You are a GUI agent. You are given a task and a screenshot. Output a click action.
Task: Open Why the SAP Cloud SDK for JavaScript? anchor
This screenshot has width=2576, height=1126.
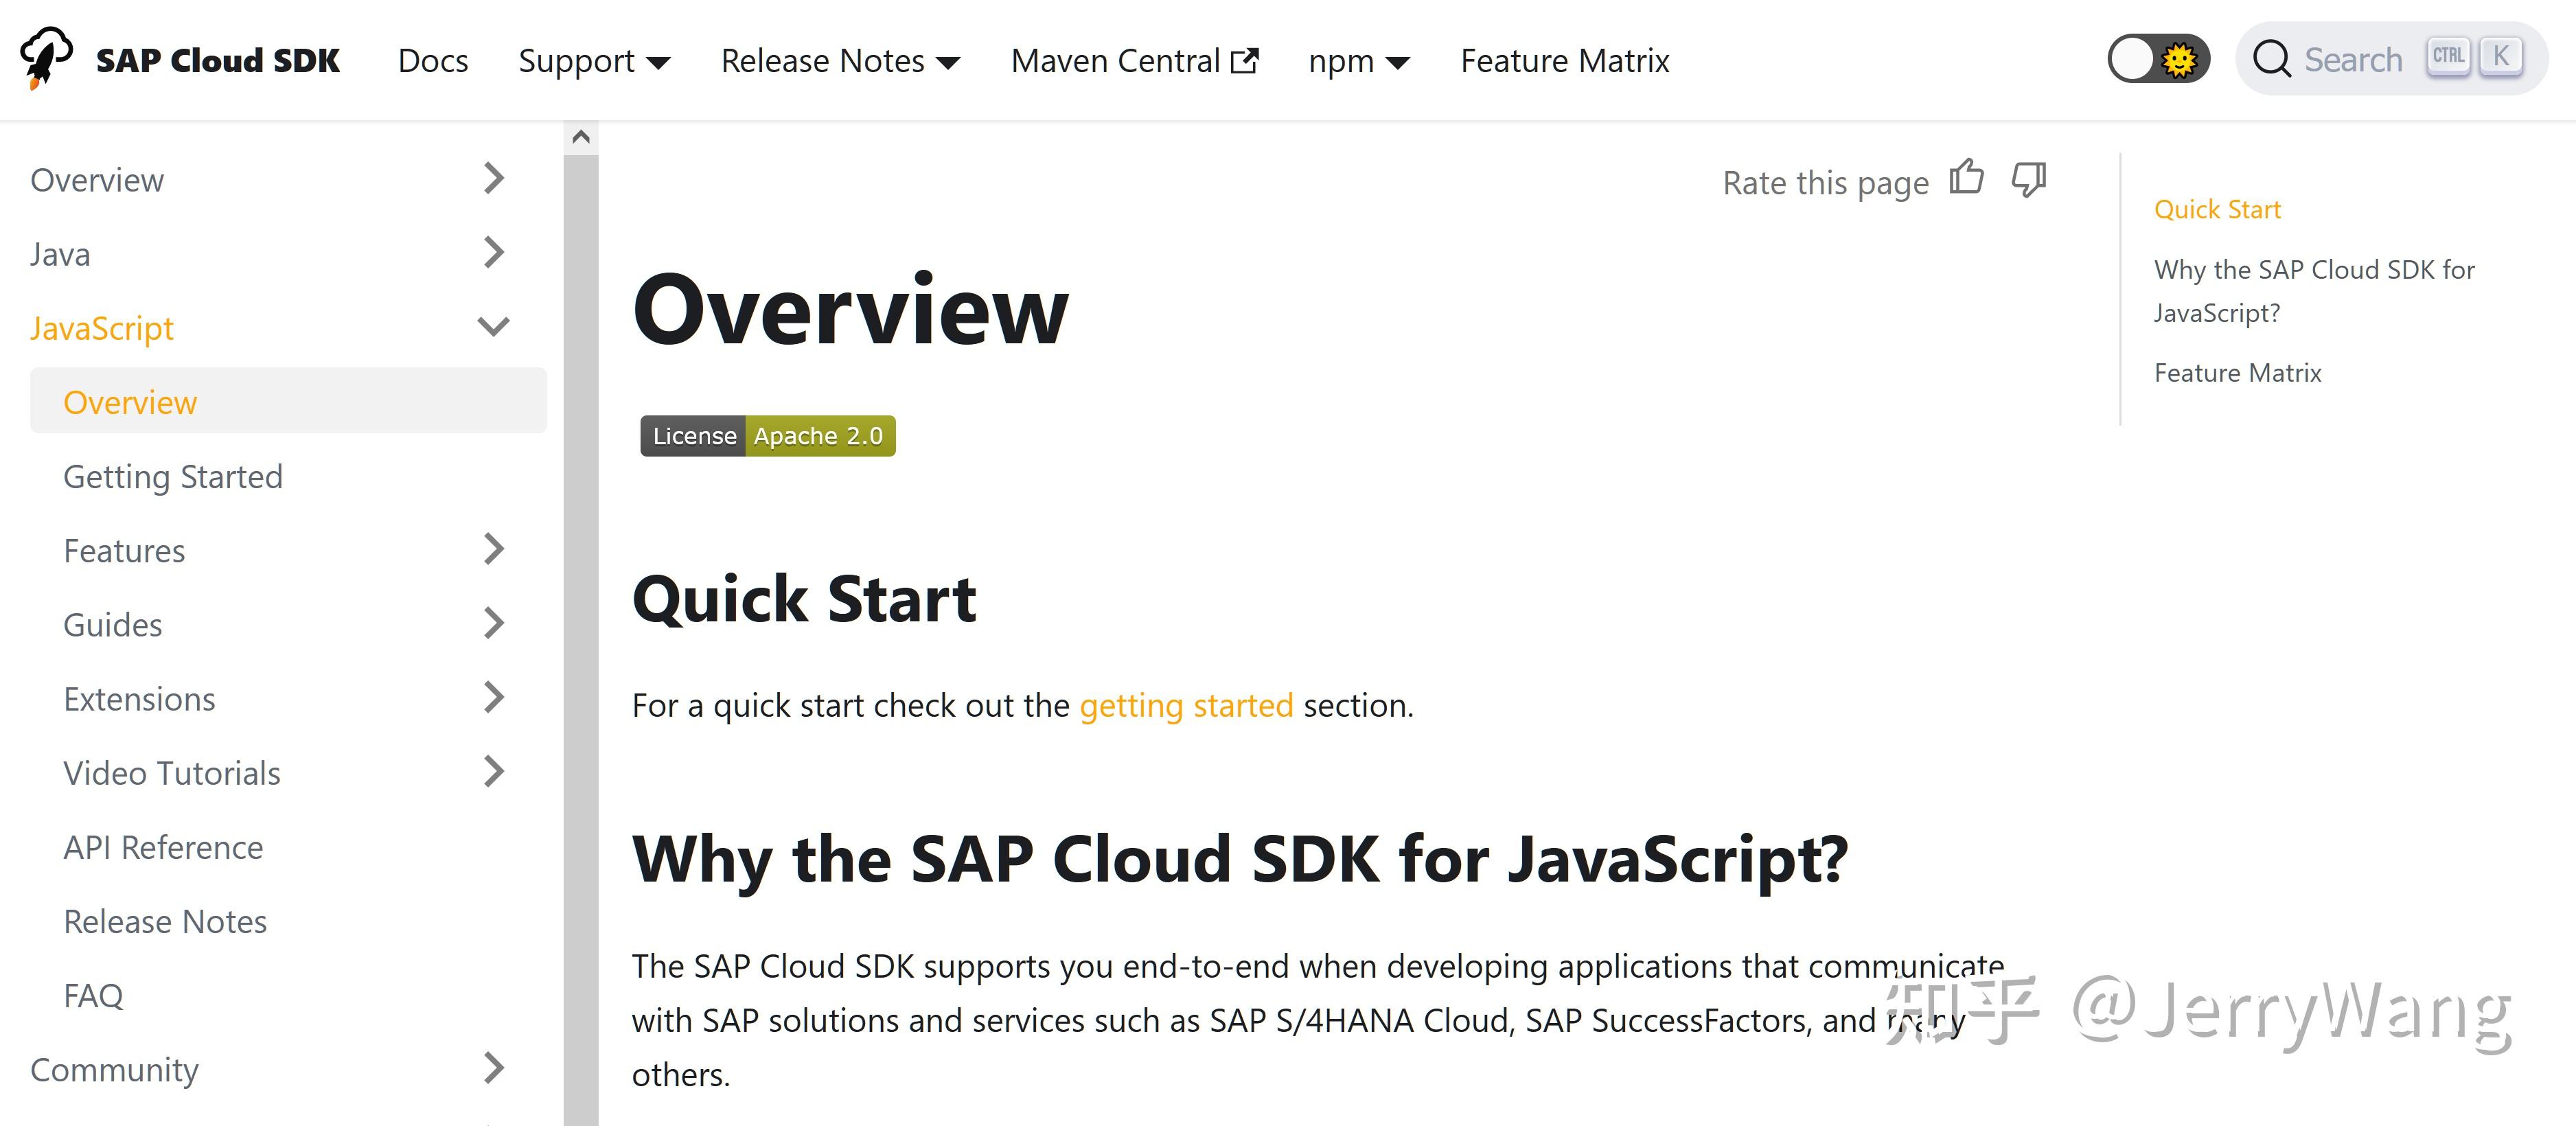coord(2314,290)
